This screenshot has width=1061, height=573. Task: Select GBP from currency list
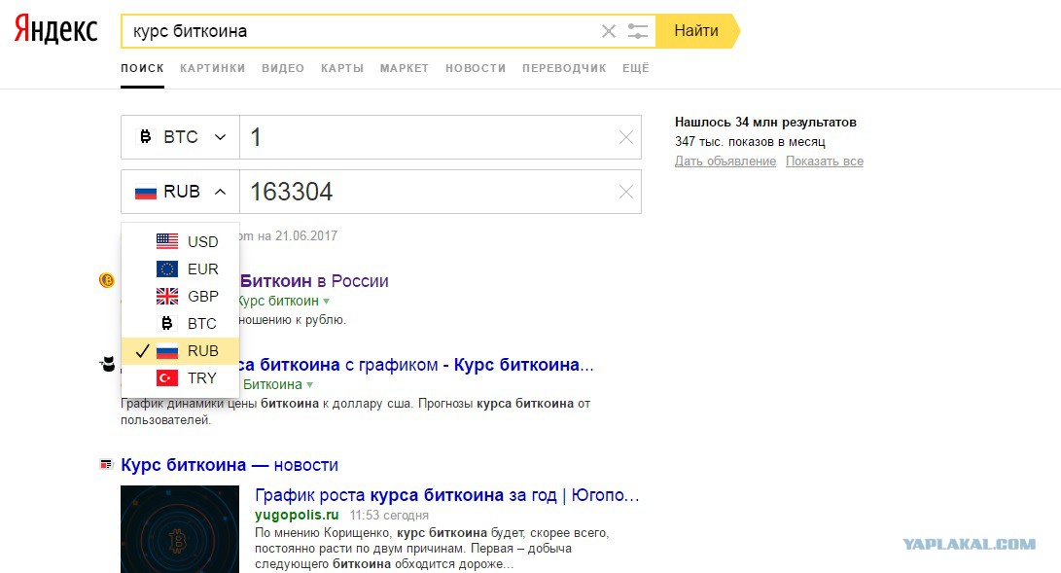pos(180,297)
